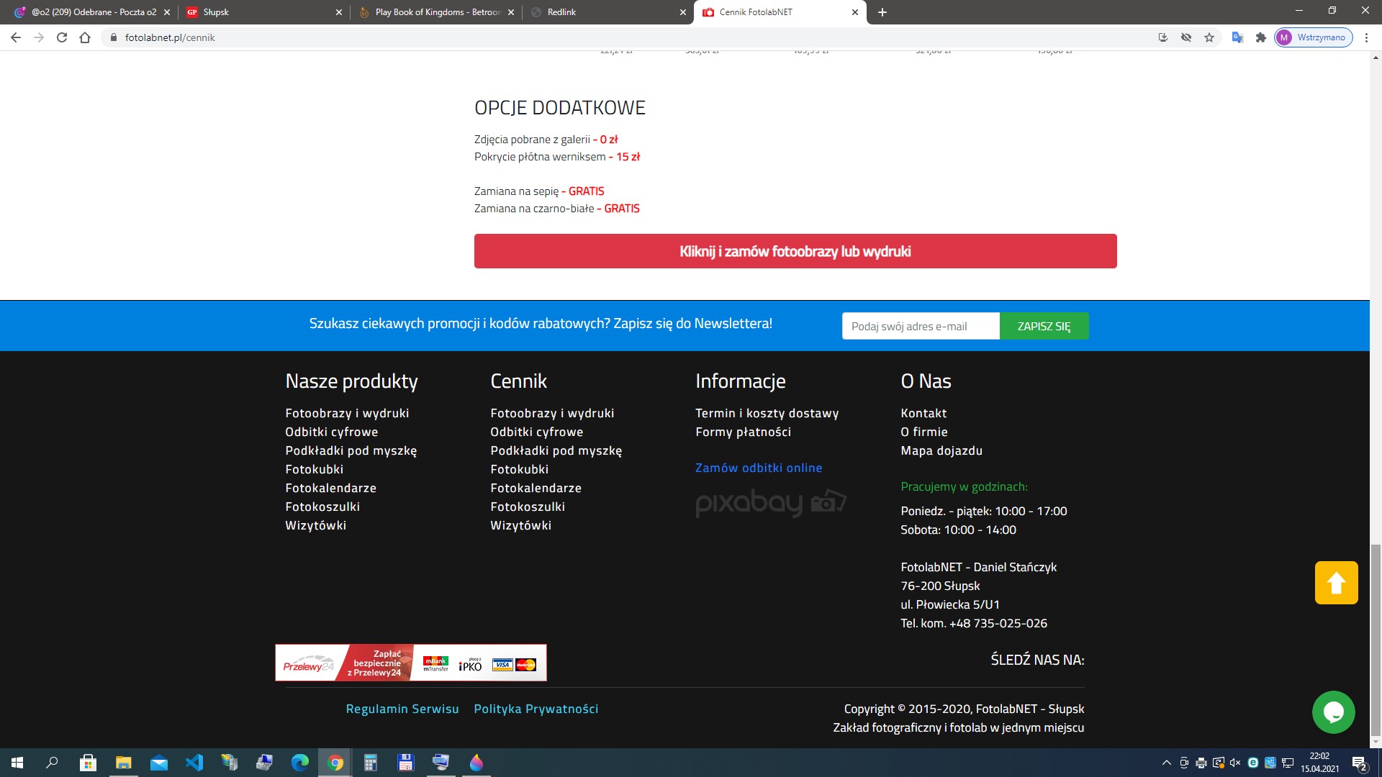Viewport: 1382px width, 777px height.
Task: Open 'Fotokoszulki' under Nasze produkty
Action: pyautogui.click(x=322, y=506)
